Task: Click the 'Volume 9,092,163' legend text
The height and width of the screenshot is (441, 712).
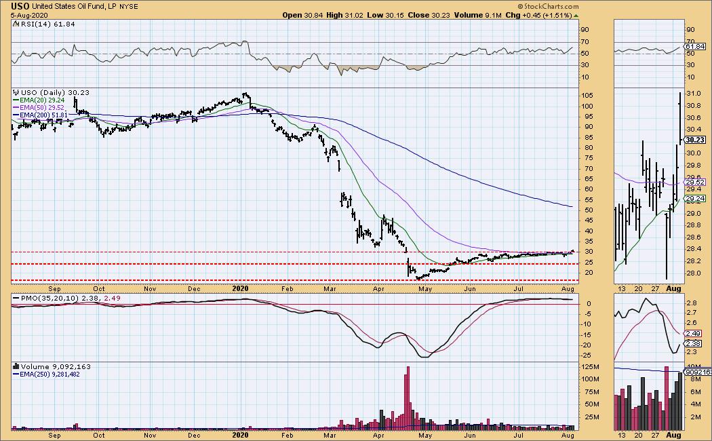Action: pyautogui.click(x=56, y=366)
